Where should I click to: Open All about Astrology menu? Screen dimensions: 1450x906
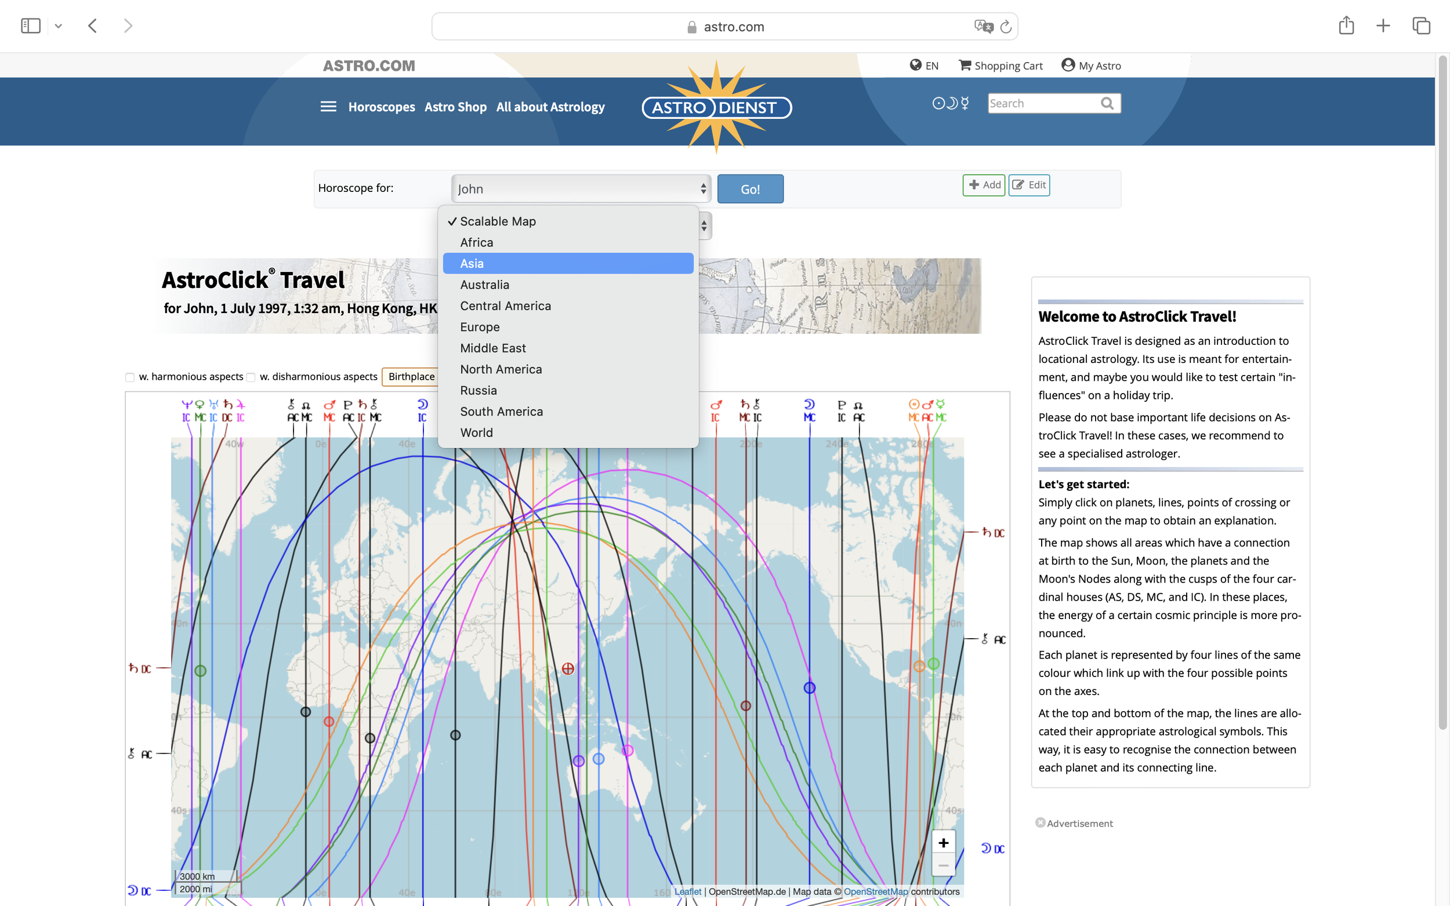pyautogui.click(x=550, y=107)
